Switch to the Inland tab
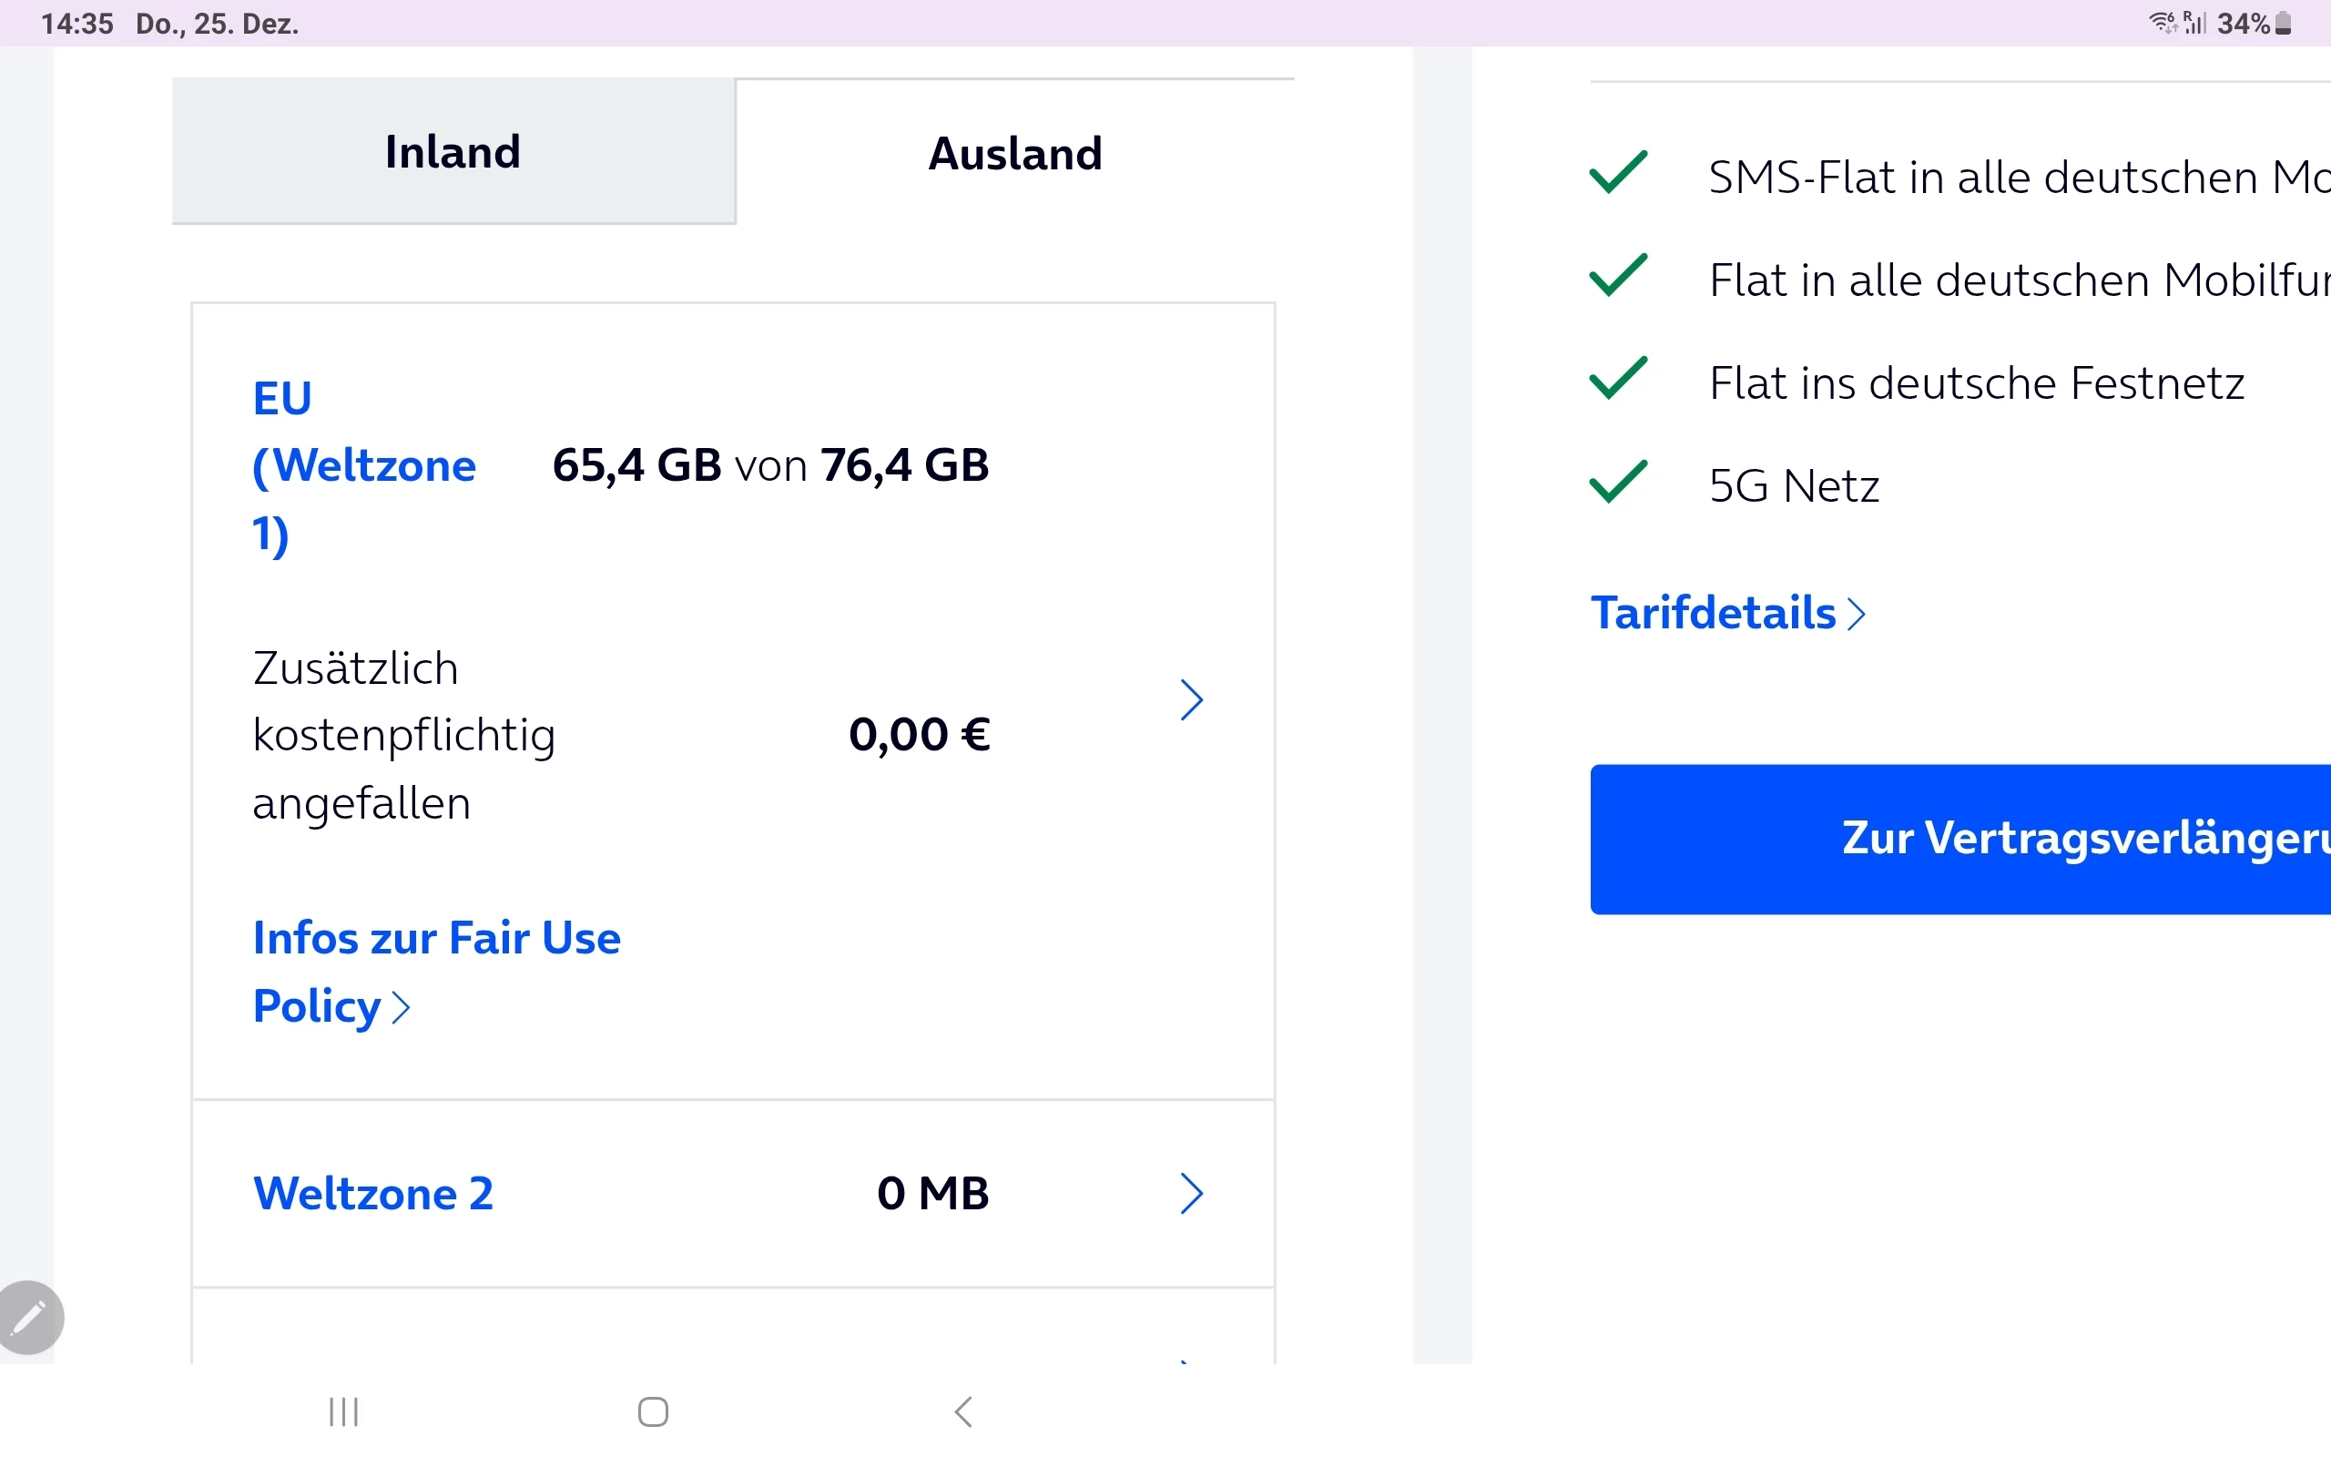This screenshot has width=2331, height=1457. 453,151
